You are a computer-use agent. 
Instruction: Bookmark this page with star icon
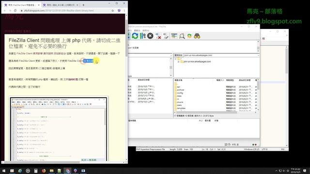coord(113,11)
